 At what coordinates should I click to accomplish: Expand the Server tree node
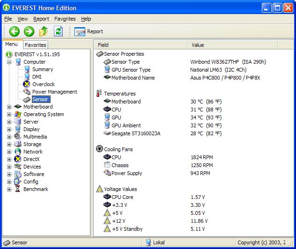click(x=9, y=122)
